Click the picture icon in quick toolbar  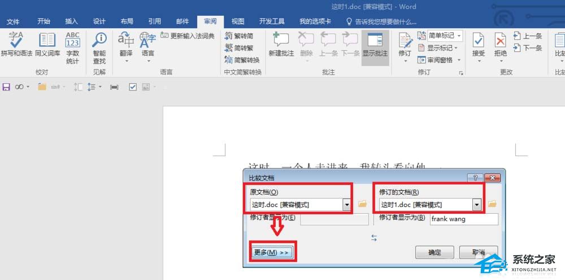click(x=146, y=87)
